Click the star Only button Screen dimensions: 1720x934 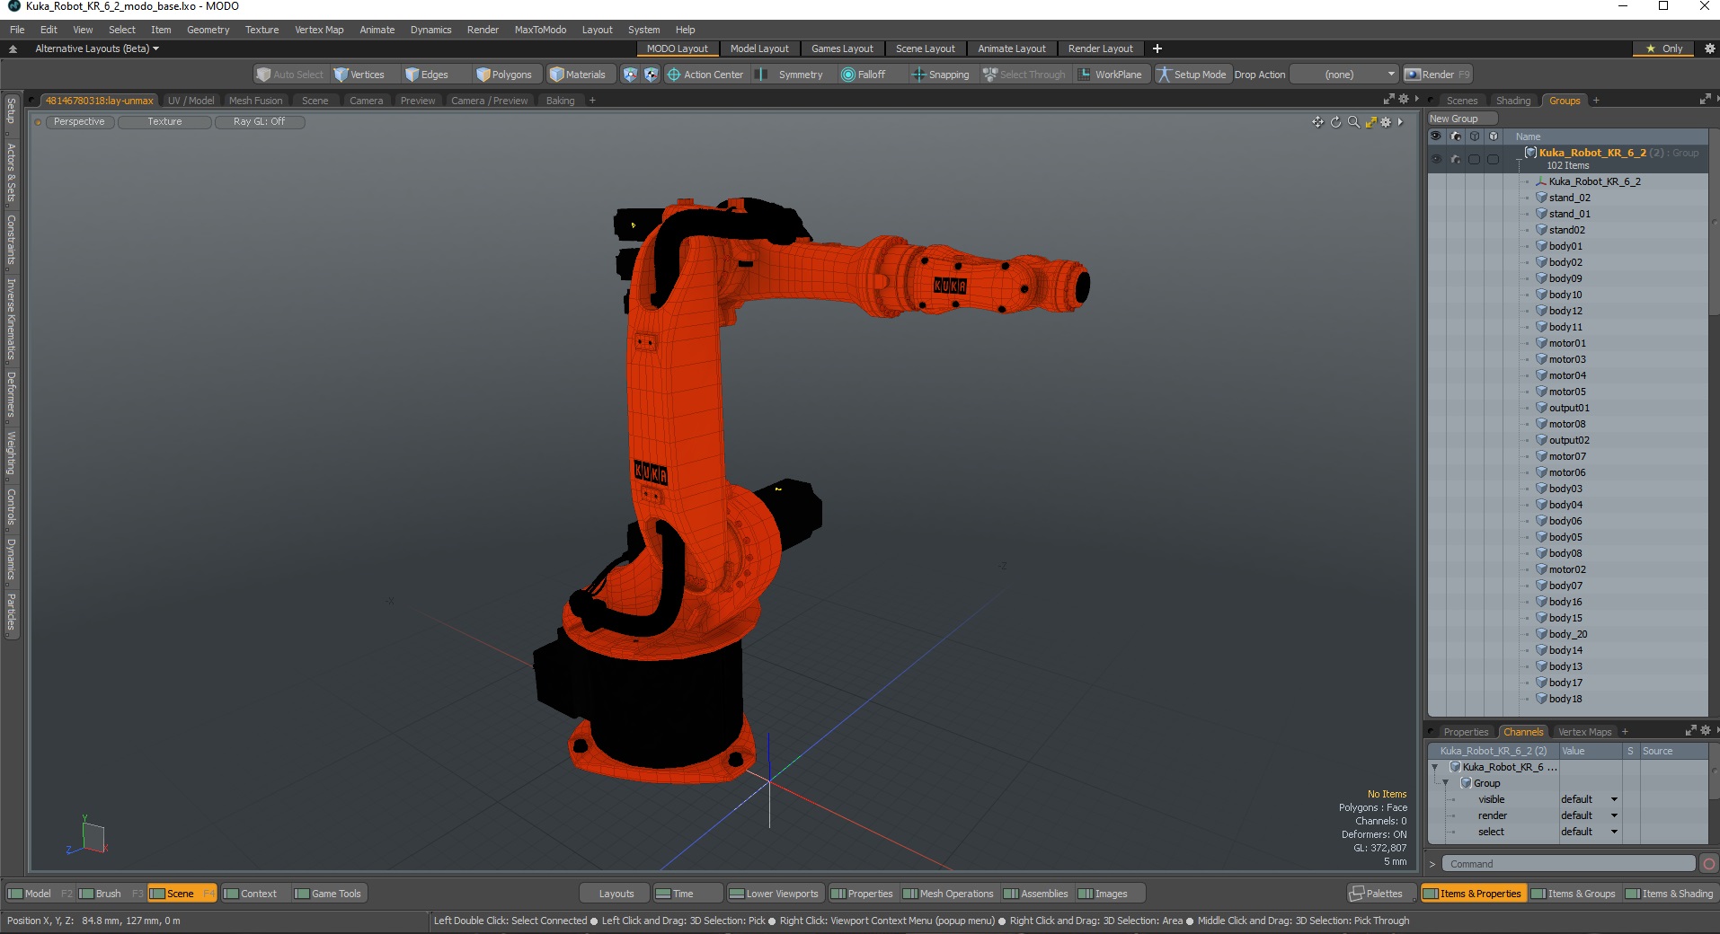coord(1665,48)
